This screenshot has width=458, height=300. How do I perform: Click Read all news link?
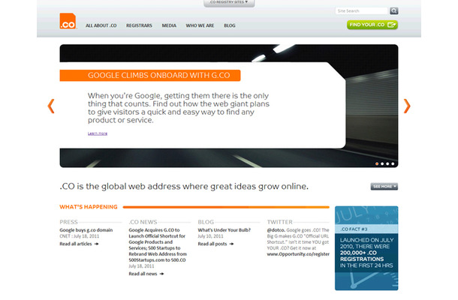pyautogui.click(x=146, y=274)
